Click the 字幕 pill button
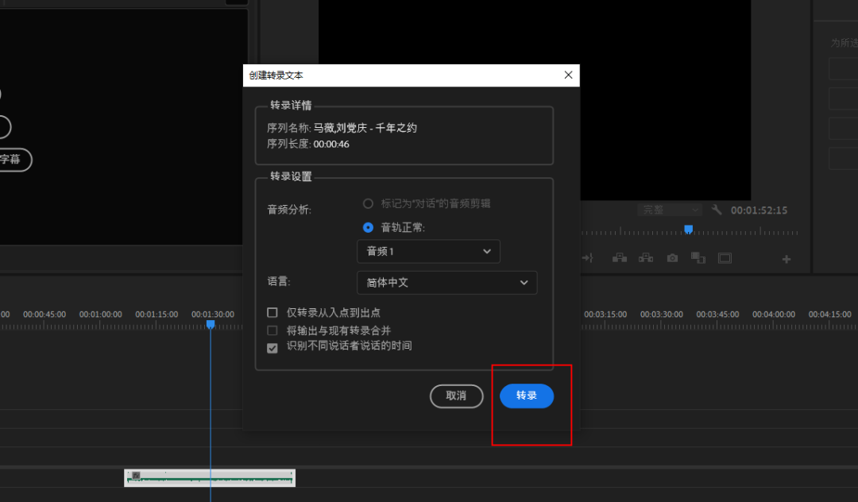The width and height of the screenshot is (858, 502). point(14,160)
